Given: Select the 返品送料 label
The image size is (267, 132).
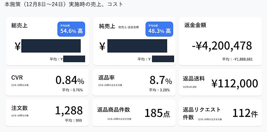Looking at the screenshot, I should click(194, 78).
